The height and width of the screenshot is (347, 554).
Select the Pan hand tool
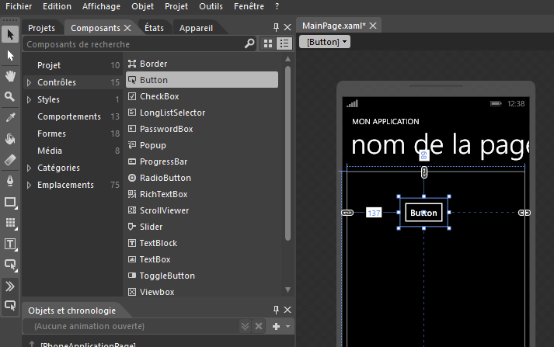click(10, 76)
